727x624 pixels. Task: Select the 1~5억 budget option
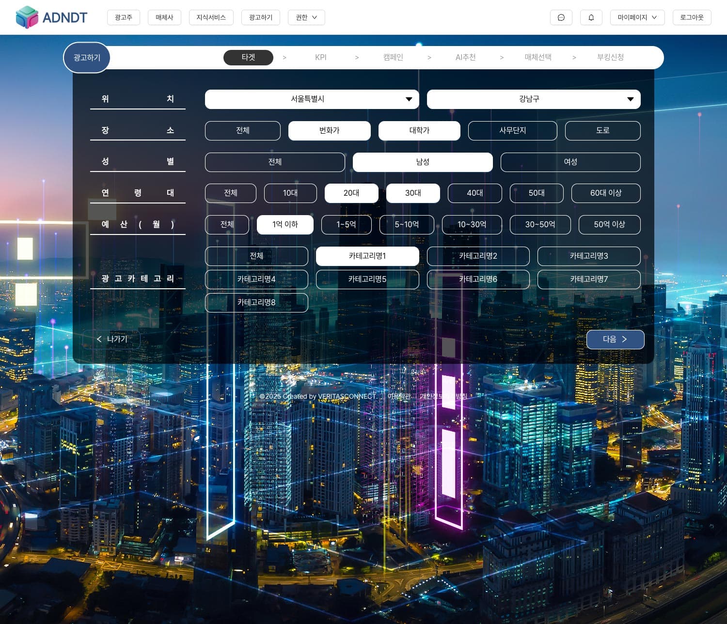(346, 224)
